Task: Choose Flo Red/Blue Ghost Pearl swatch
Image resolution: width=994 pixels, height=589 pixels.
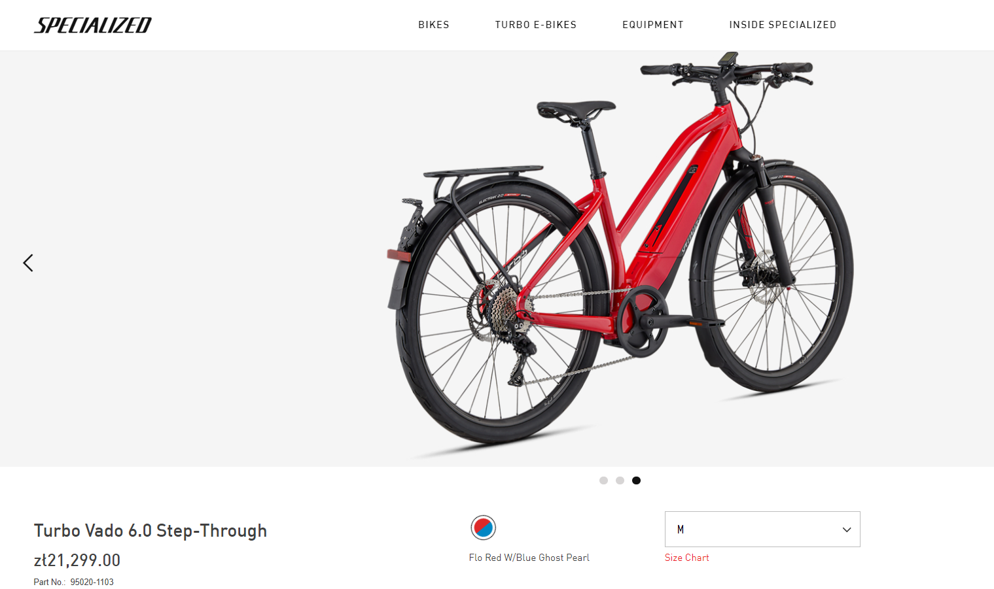Action: click(x=484, y=528)
